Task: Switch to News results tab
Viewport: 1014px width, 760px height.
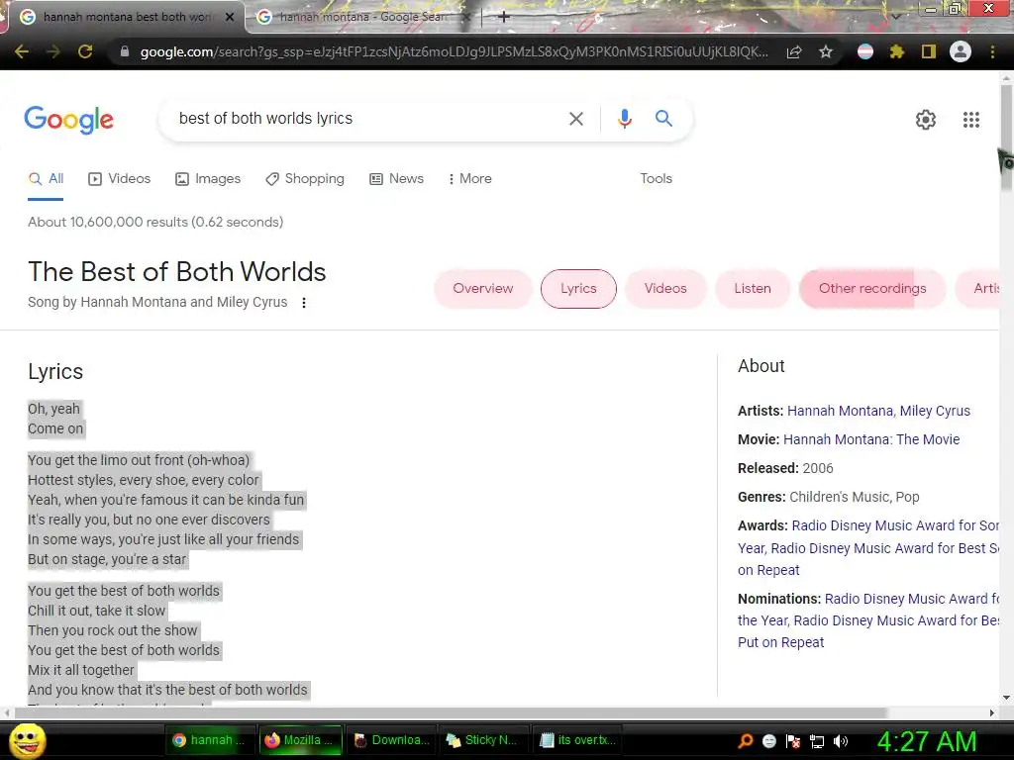Action: coord(397,179)
